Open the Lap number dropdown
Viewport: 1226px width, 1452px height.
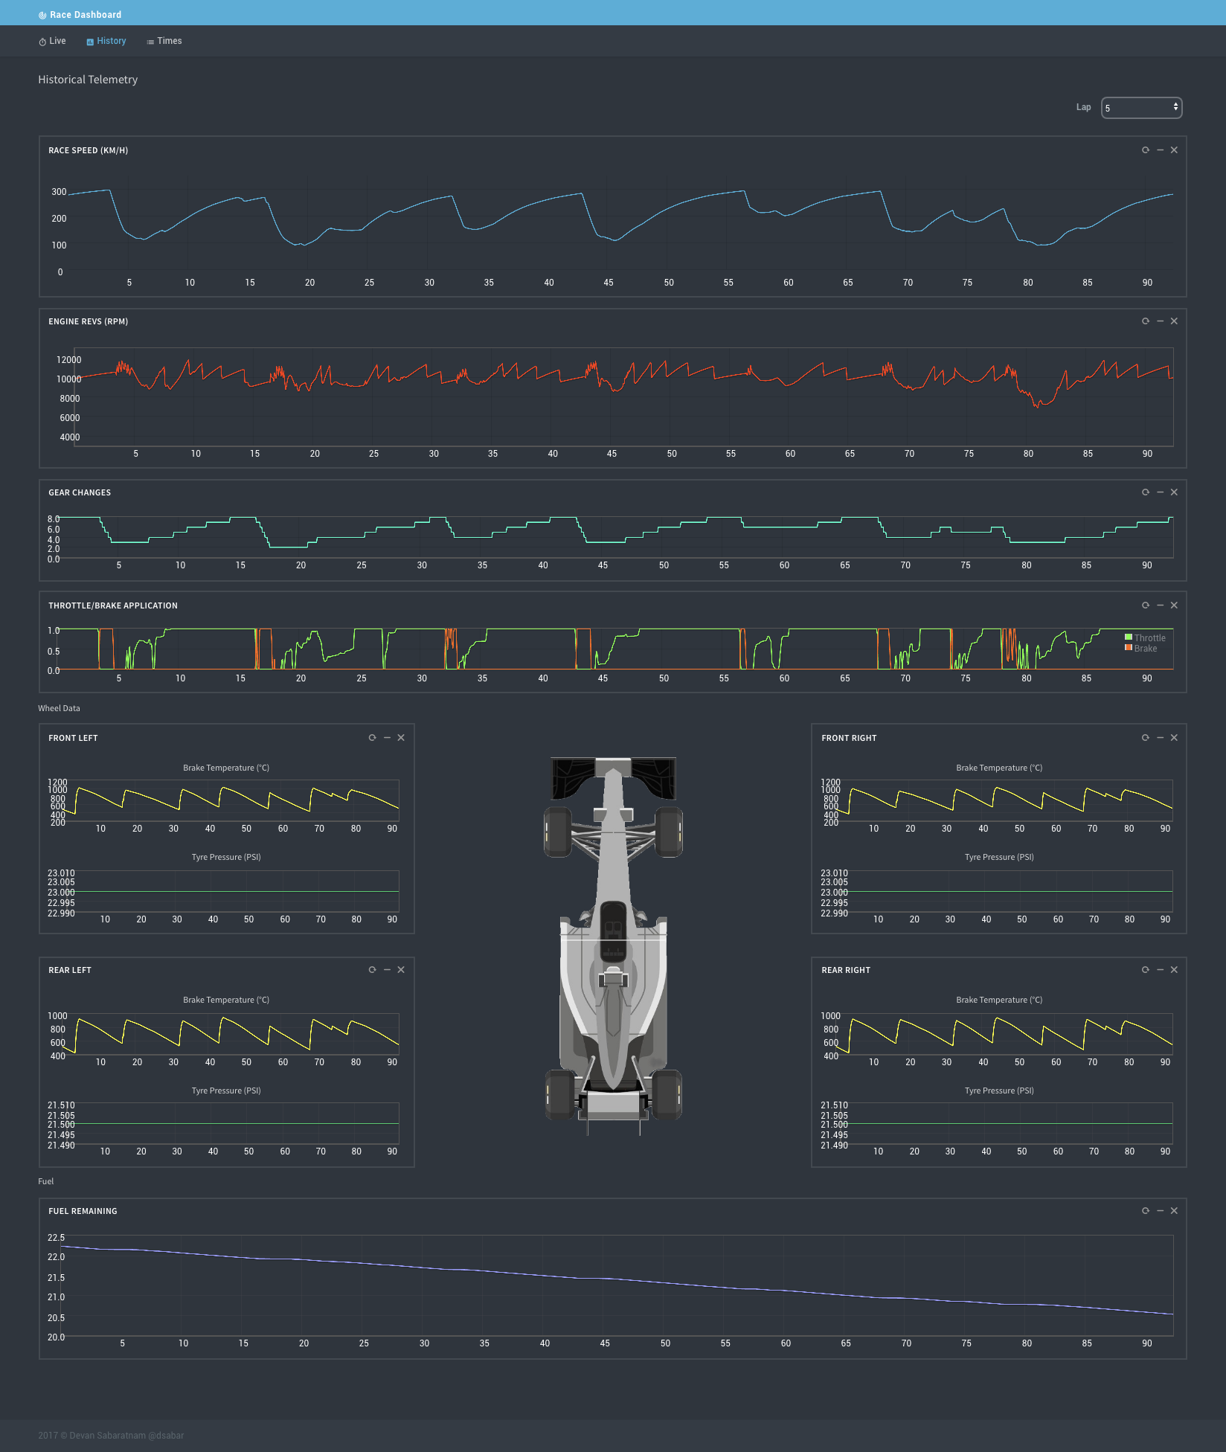coord(1141,108)
